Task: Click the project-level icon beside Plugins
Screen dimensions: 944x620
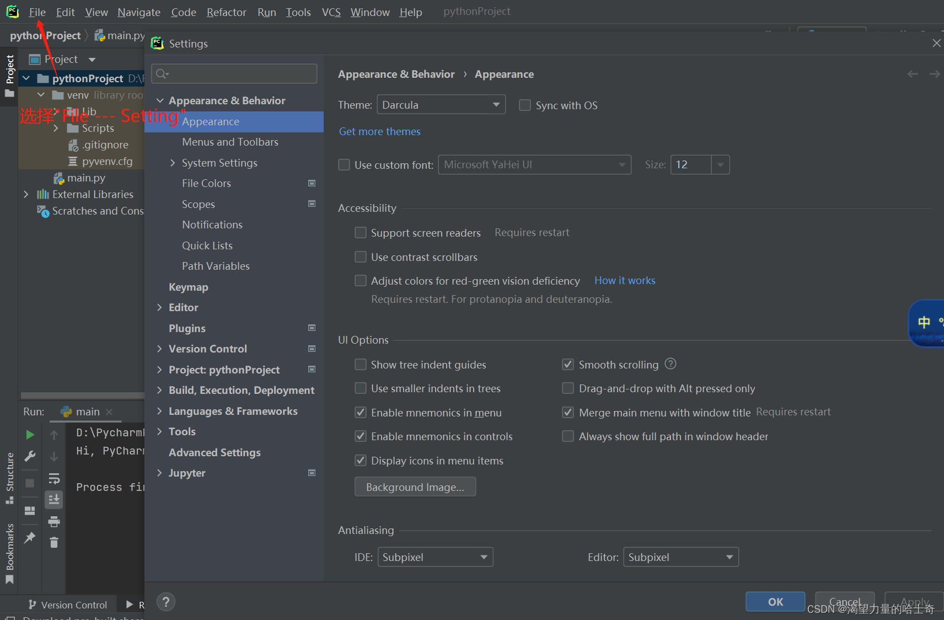Action: click(312, 328)
